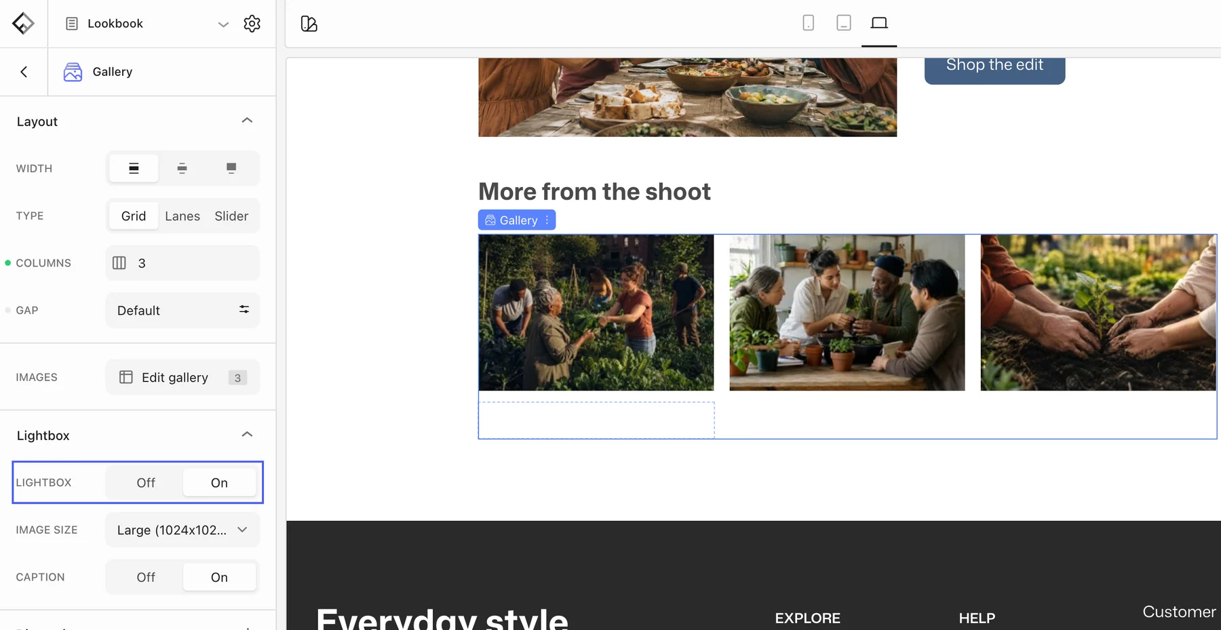Image resolution: width=1221 pixels, height=630 pixels.
Task: Collapse the Lightbox section
Action: point(247,435)
